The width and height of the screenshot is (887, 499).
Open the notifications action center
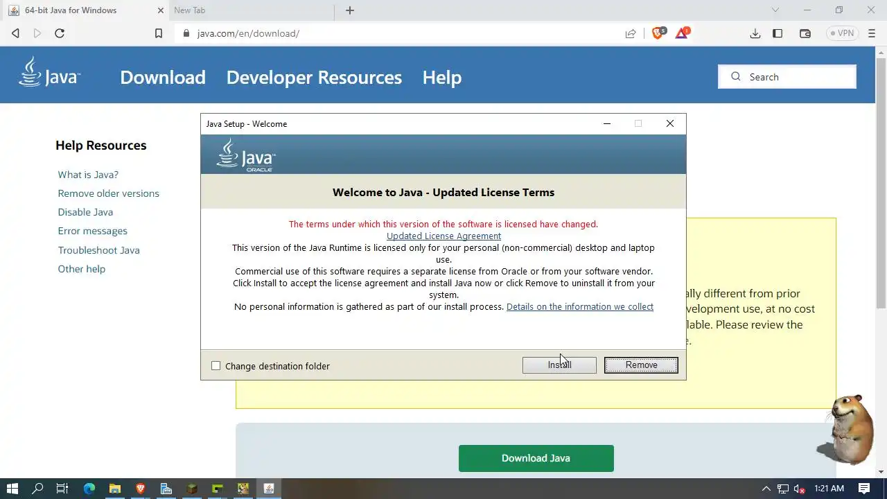tap(864, 489)
